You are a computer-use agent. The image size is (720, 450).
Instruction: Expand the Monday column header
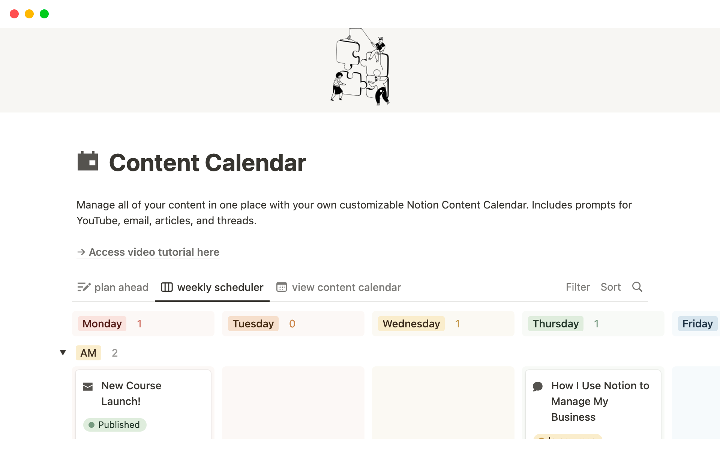click(102, 324)
